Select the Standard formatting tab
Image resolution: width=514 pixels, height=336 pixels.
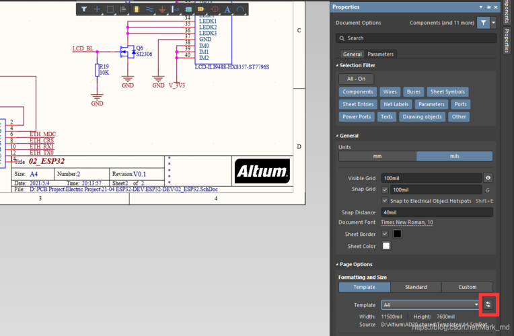click(416, 287)
